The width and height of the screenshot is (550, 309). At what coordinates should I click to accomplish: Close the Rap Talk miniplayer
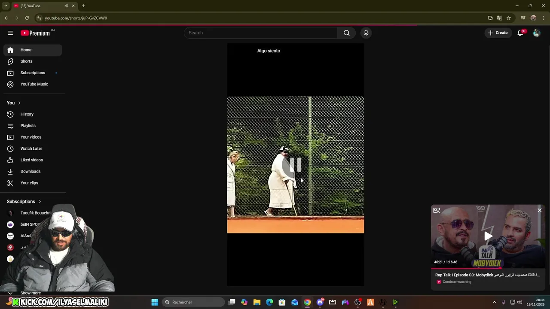(x=540, y=210)
